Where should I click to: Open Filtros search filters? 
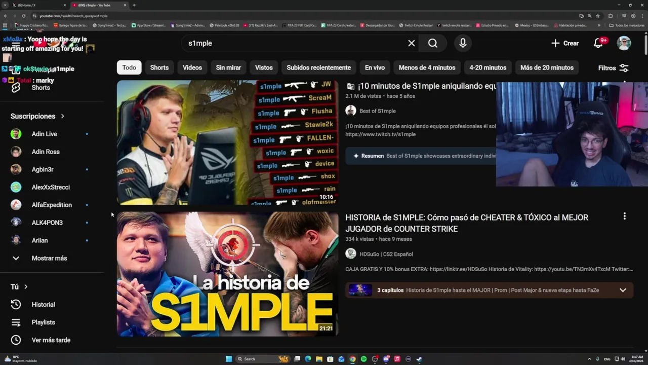(x=613, y=68)
